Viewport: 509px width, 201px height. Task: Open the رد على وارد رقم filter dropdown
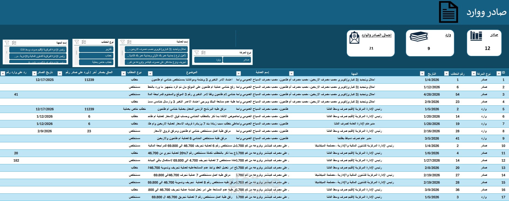(x=3, y=74)
